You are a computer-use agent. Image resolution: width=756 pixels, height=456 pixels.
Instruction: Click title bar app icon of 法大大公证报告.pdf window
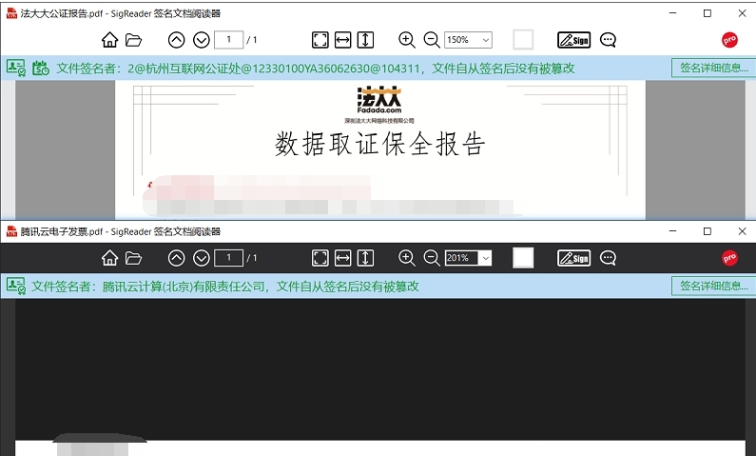[x=11, y=13]
